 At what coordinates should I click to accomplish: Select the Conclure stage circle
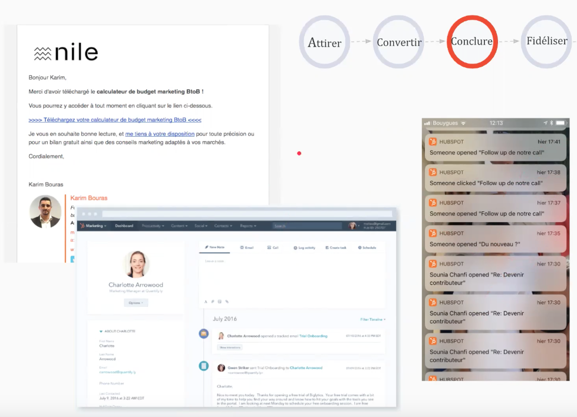(472, 42)
